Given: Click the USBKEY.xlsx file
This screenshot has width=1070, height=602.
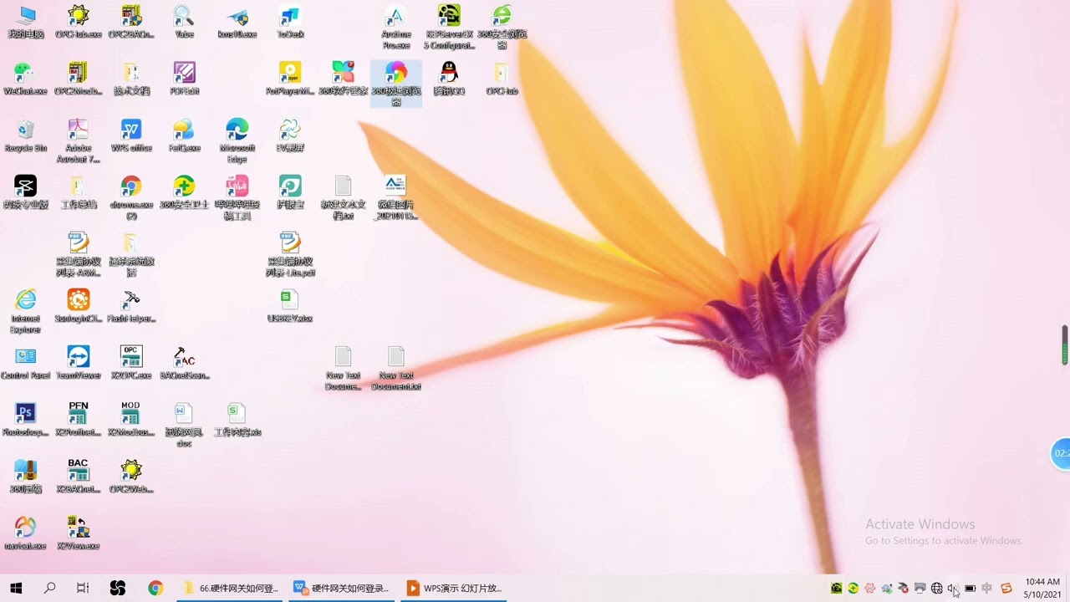Looking at the screenshot, I should click(x=290, y=306).
